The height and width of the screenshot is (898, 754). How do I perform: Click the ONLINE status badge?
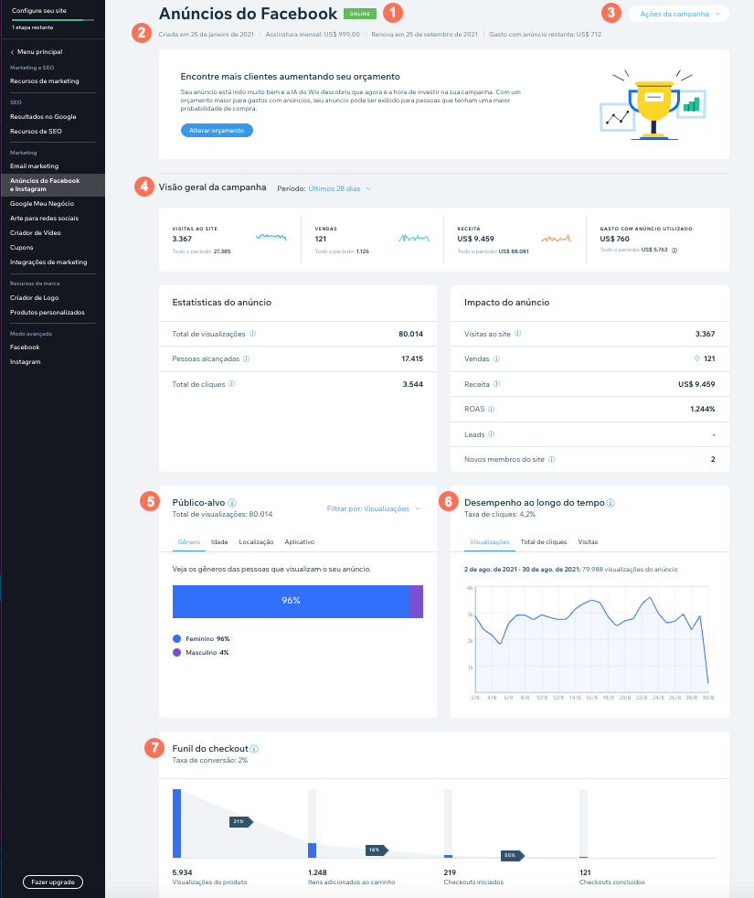360,14
